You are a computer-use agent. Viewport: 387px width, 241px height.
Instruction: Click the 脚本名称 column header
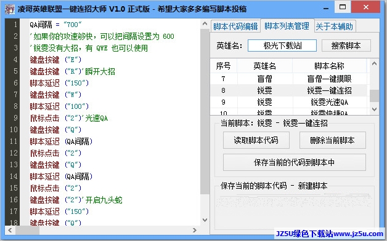pyautogui.click(x=329, y=66)
